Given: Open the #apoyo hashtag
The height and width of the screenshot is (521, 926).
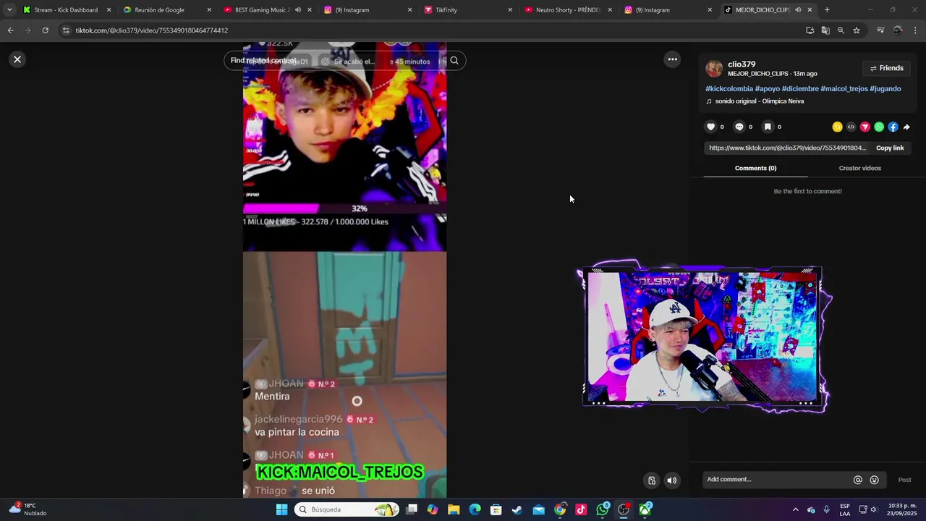Looking at the screenshot, I should click(x=768, y=89).
